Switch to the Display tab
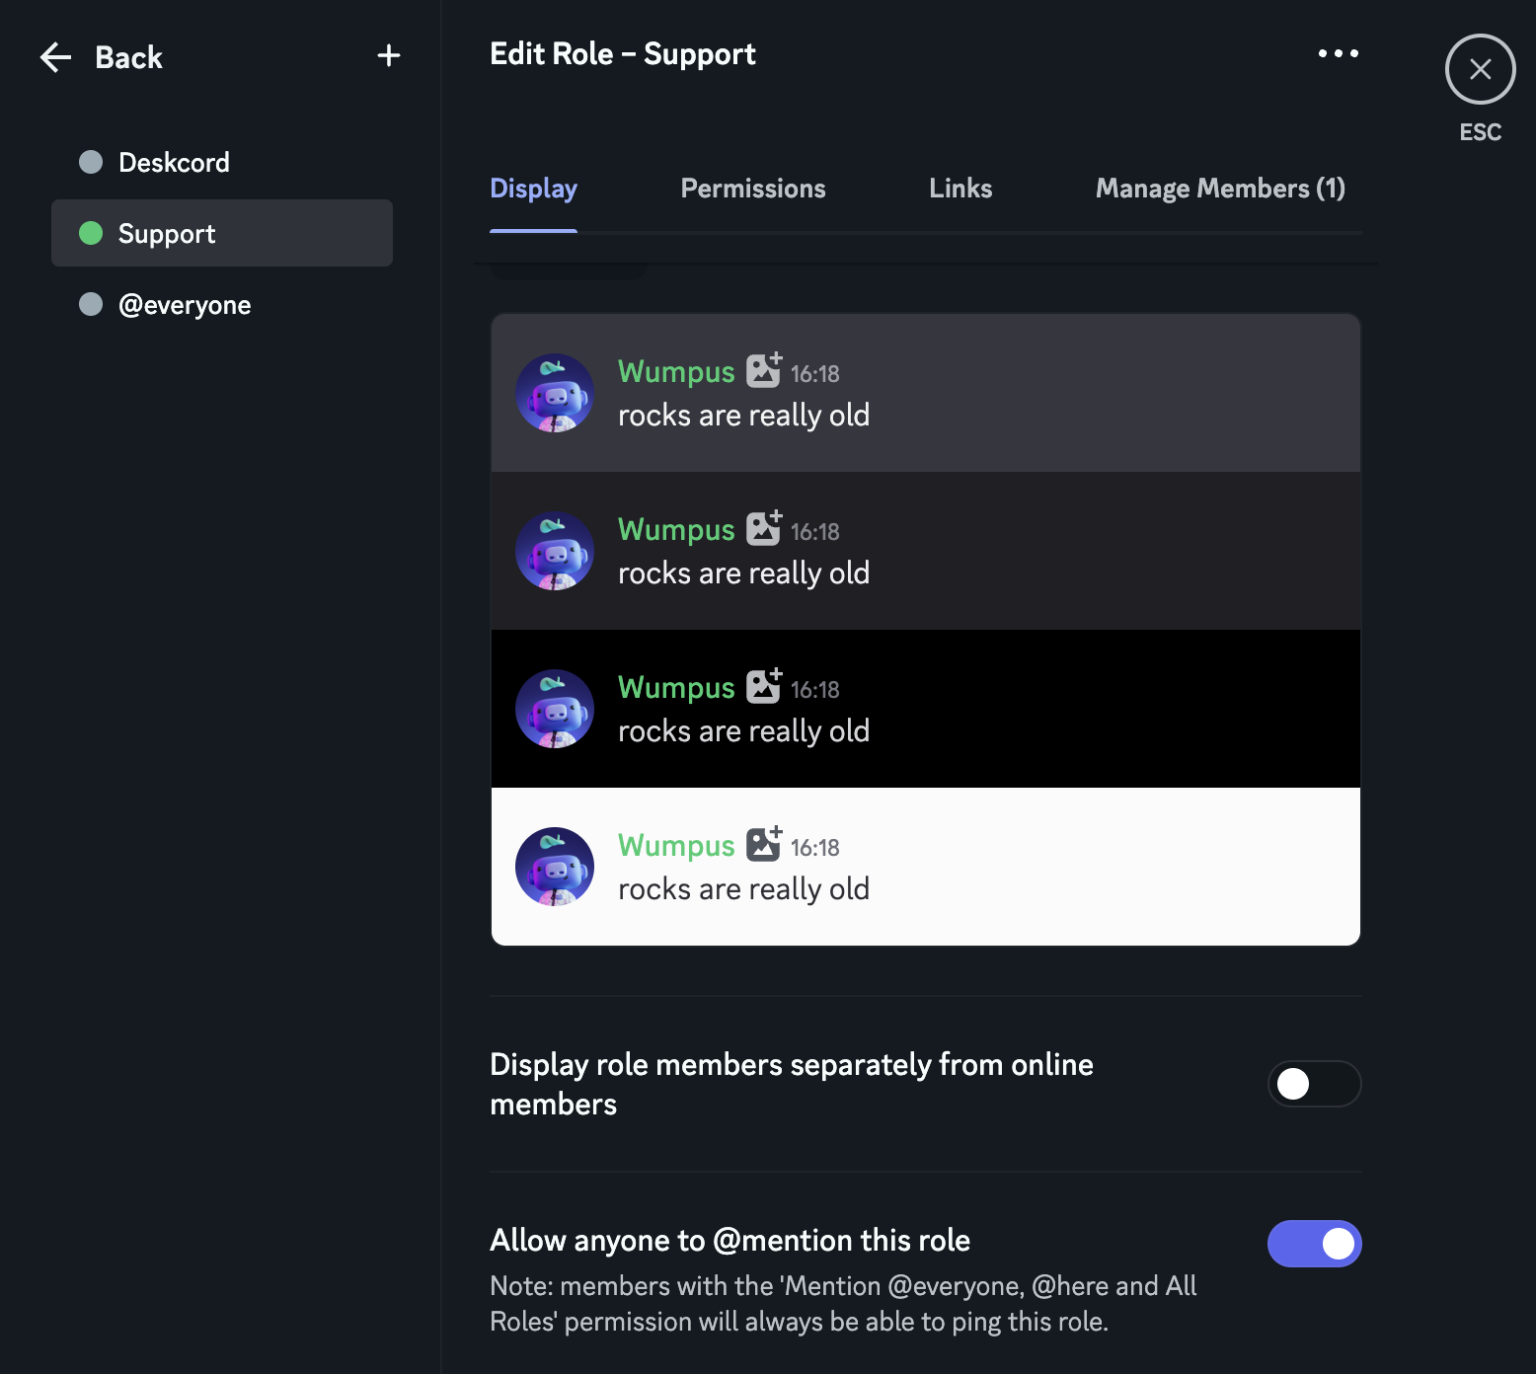Image resolution: width=1536 pixels, height=1374 pixels. (533, 189)
